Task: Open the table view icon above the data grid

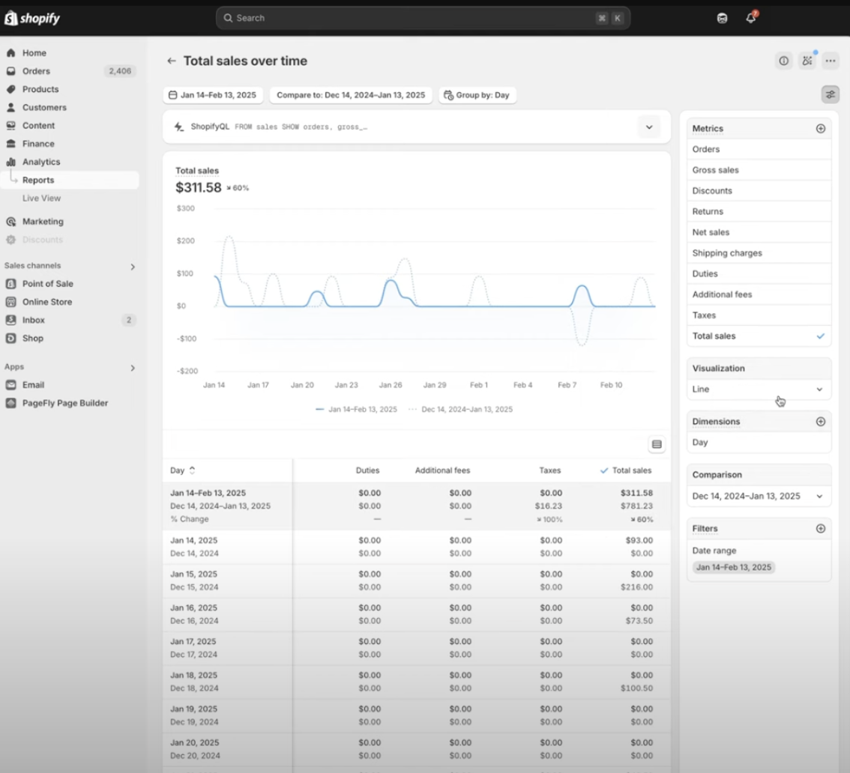Action: 657,444
